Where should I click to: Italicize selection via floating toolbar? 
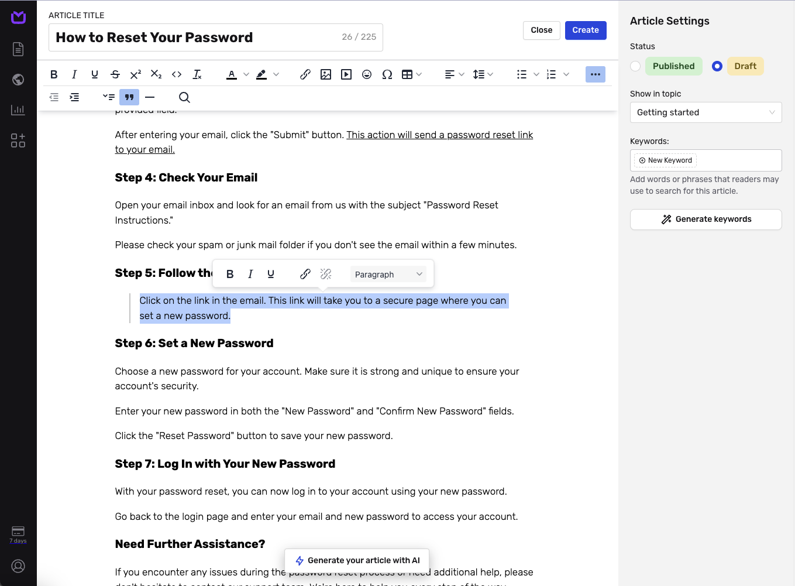pyautogui.click(x=250, y=274)
